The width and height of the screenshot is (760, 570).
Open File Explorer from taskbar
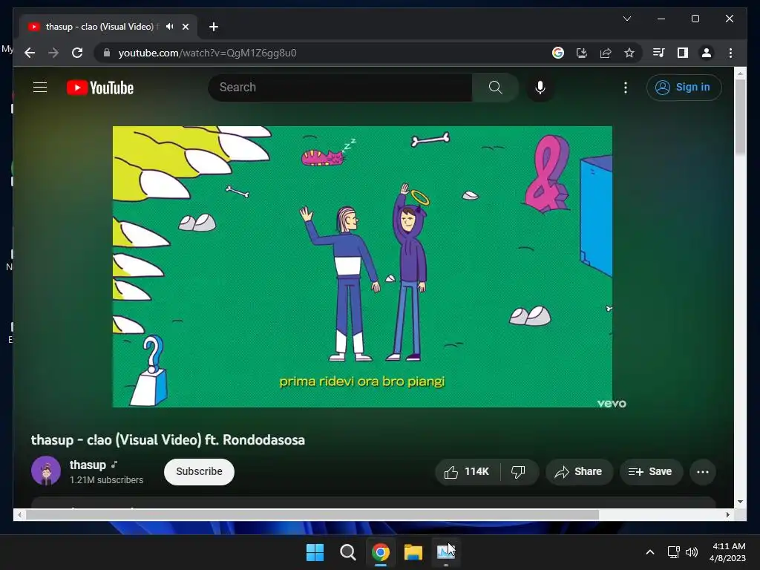tap(413, 552)
